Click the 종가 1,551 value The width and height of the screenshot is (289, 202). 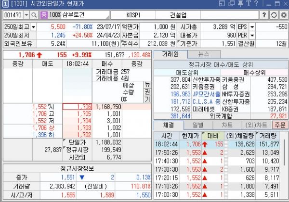pyautogui.click(x=68, y=177)
